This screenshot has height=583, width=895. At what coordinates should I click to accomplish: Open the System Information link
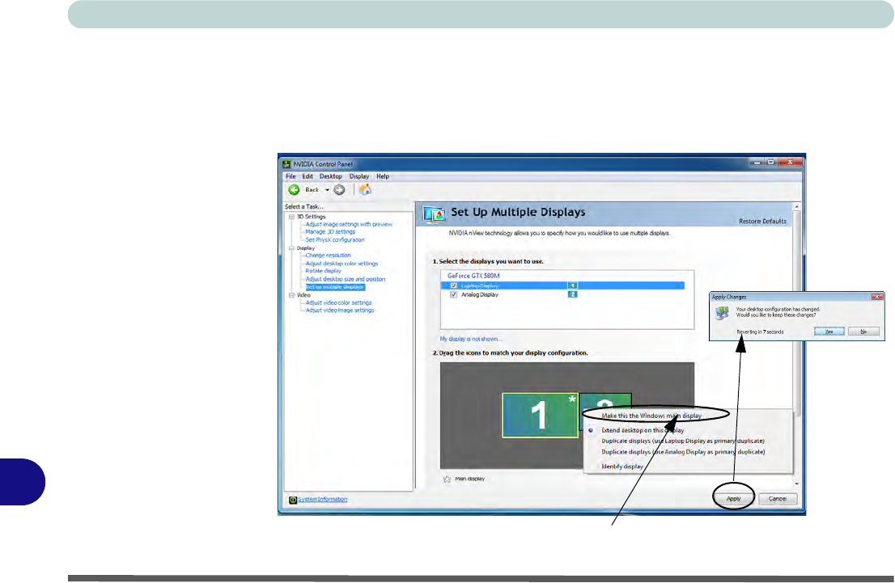coord(323,500)
